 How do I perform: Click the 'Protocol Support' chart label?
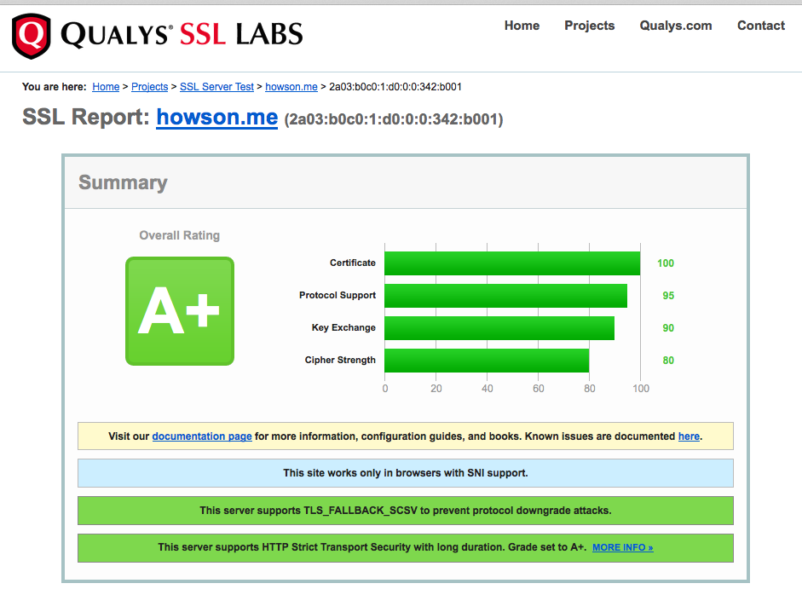337,295
